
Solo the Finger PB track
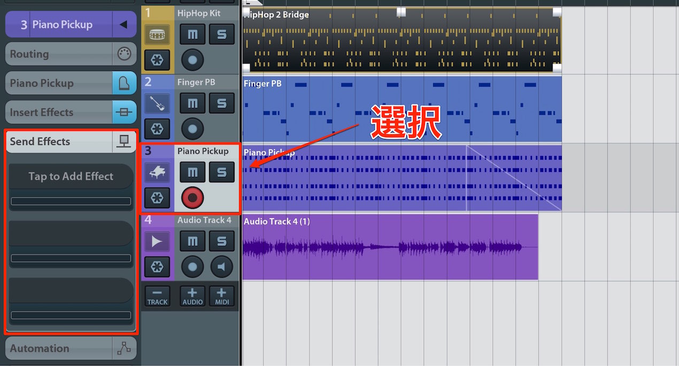tap(221, 103)
